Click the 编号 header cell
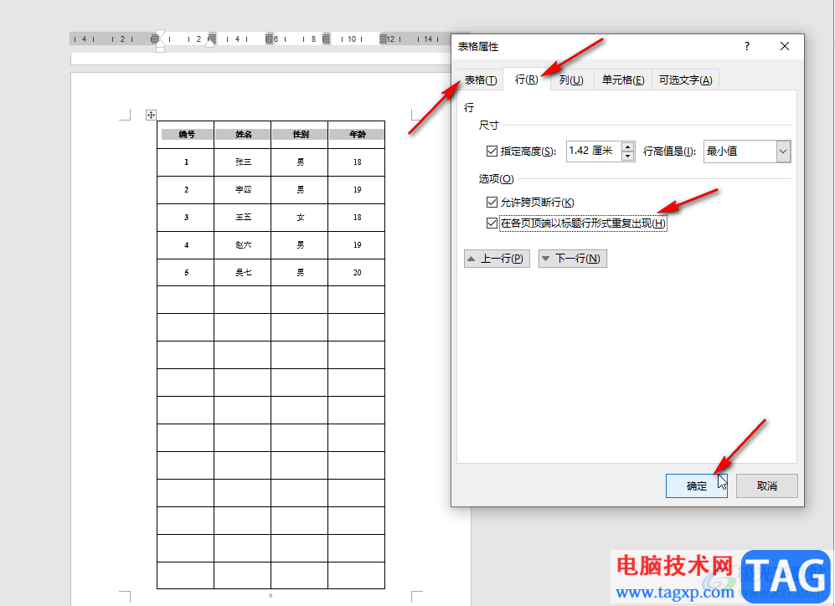This screenshot has width=835, height=606. coord(186,135)
